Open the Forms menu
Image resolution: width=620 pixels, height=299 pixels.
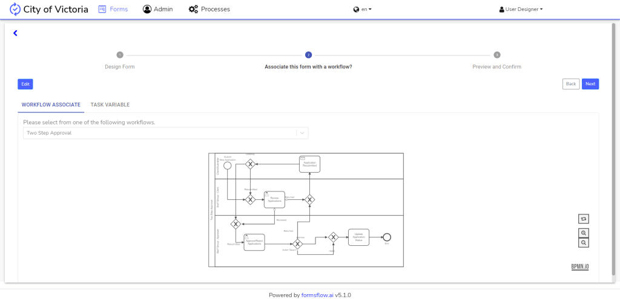click(113, 9)
